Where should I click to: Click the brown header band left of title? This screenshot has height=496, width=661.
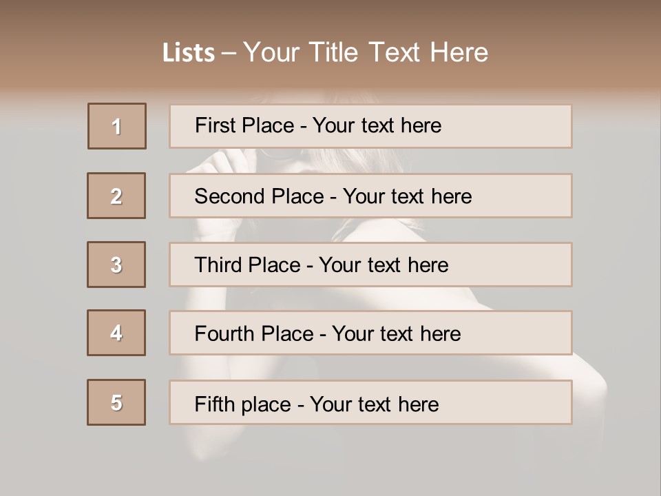[76, 52]
